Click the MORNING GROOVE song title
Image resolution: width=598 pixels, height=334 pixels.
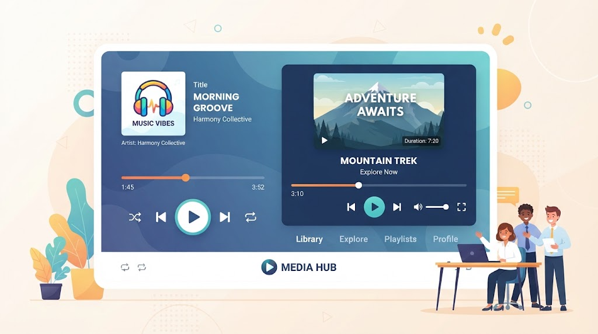tap(216, 102)
